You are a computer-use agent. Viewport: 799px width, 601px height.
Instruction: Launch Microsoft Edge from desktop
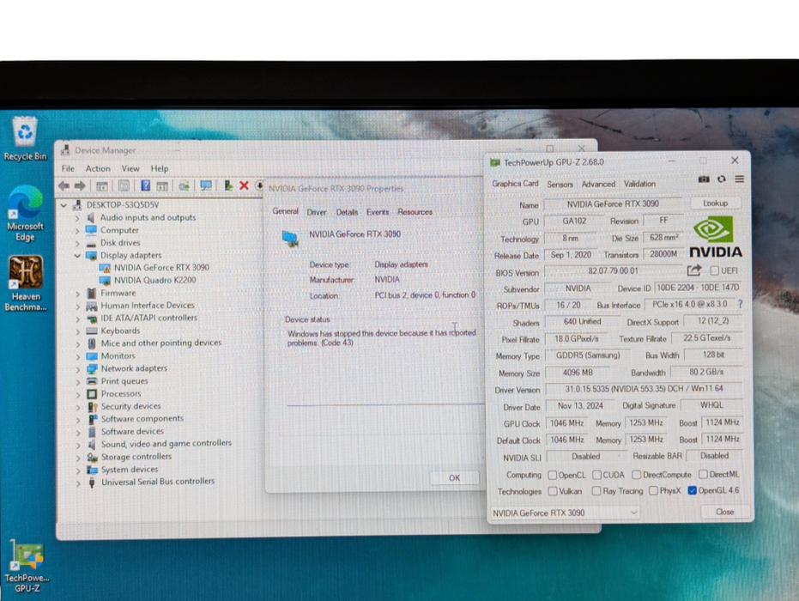point(25,213)
